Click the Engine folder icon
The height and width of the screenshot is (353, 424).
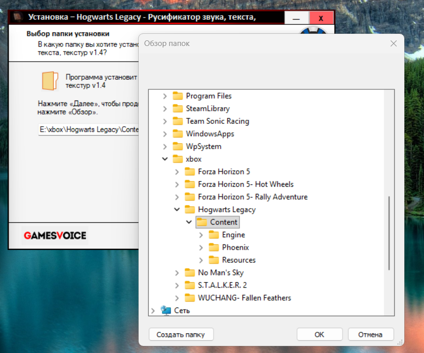tap(214, 235)
